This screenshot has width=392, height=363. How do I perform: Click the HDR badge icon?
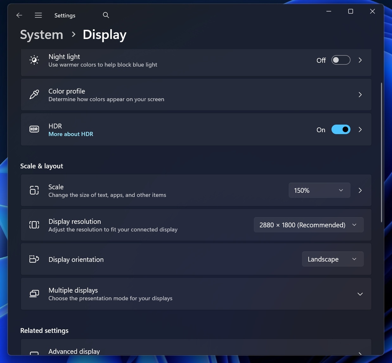point(34,129)
